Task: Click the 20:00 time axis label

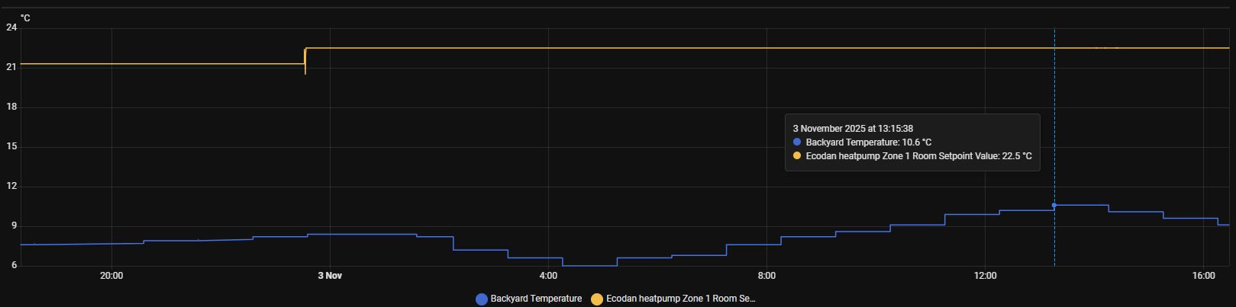Action: pos(111,276)
